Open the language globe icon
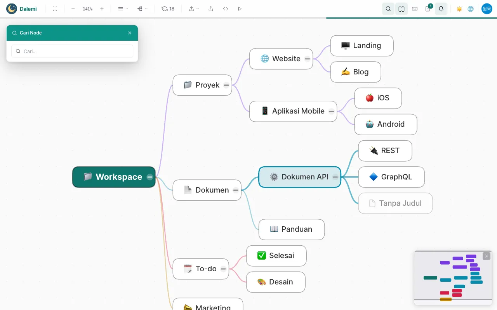 471,9
